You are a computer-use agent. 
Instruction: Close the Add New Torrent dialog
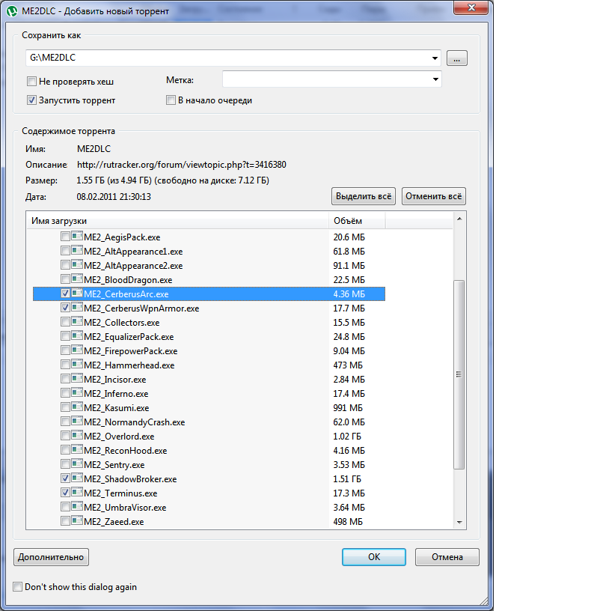point(471,7)
